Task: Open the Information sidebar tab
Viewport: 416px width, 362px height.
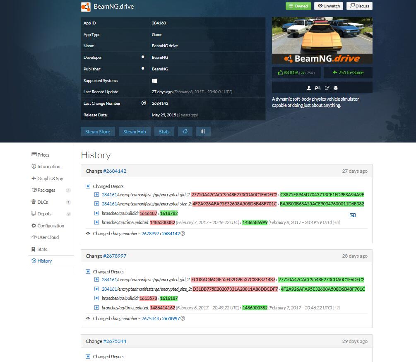Action: pos(50,167)
